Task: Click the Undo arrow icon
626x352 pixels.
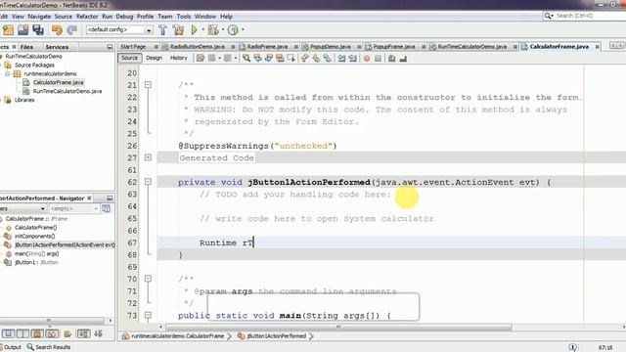Action: tap(57, 30)
